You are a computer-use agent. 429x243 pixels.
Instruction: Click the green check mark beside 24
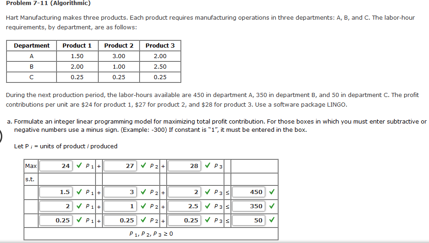pyautogui.click(x=79, y=165)
